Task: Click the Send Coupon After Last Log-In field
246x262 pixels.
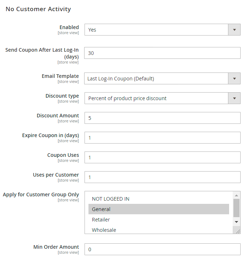Action: tap(162, 53)
